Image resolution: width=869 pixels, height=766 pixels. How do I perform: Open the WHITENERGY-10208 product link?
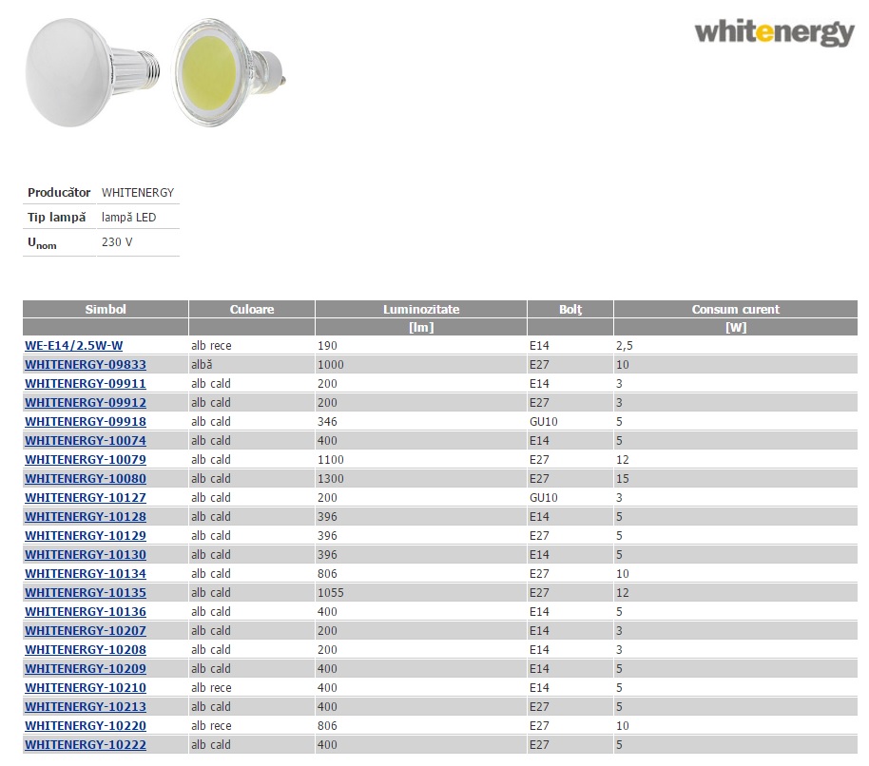point(86,650)
